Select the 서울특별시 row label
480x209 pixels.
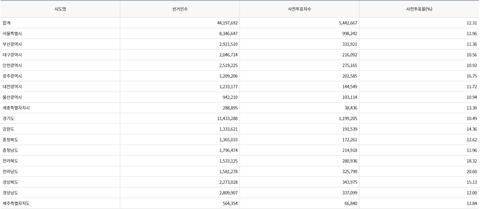pos(12,34)
